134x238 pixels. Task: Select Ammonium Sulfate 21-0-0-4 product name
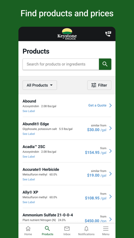48,215
